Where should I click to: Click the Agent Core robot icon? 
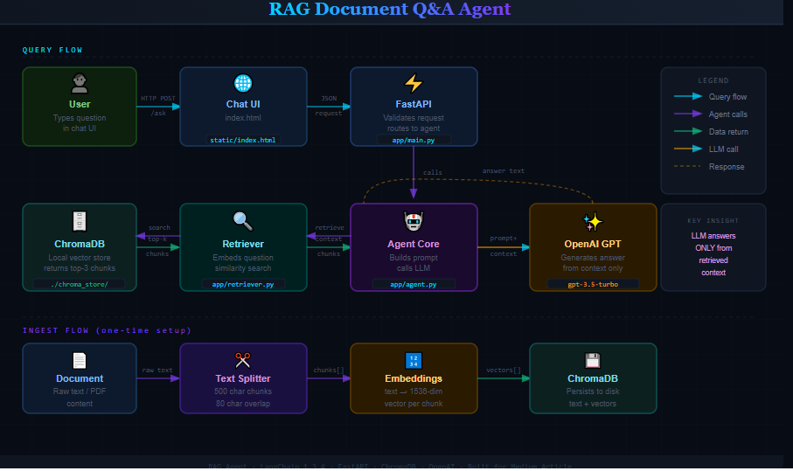click(x=414, y=221)
